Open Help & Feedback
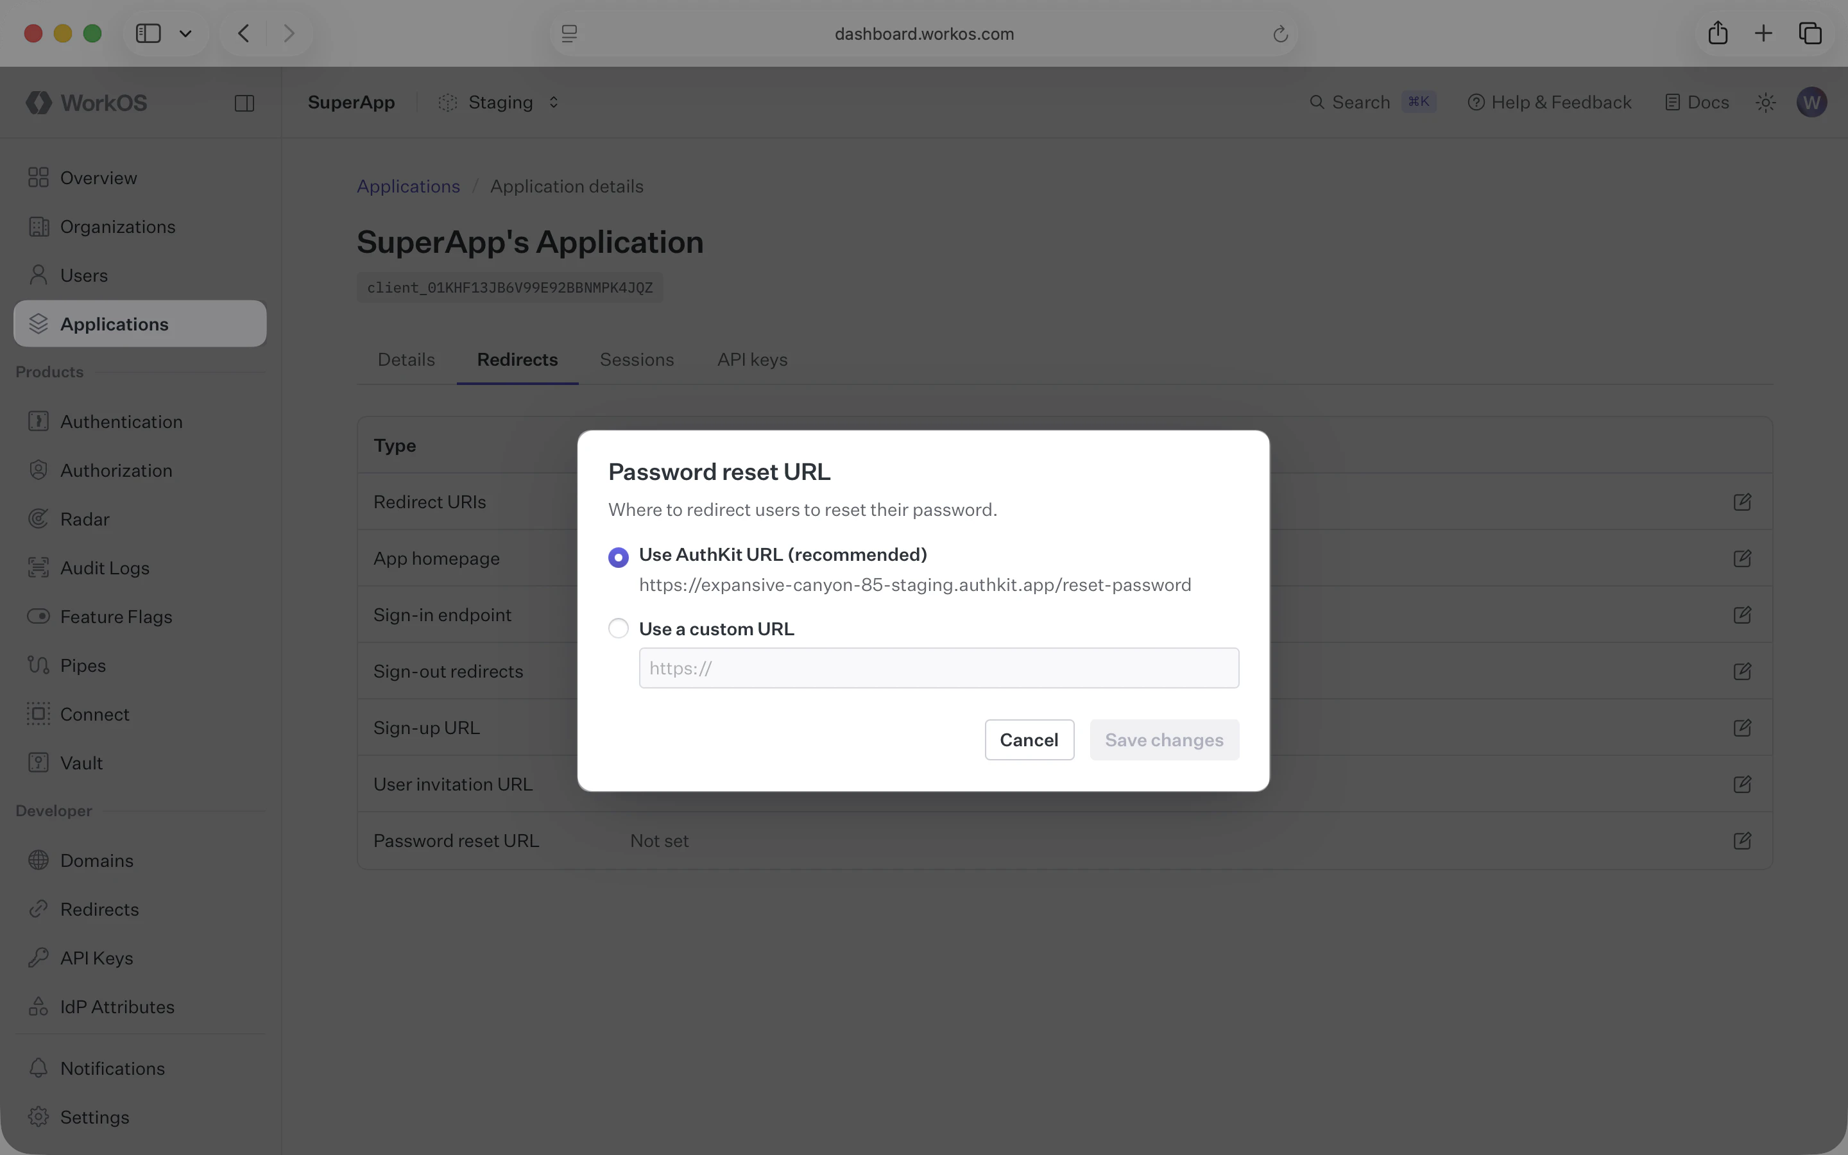The width and height of the screenshot is (1848, 1155). pyautogui.click(x=1548, y=103)
